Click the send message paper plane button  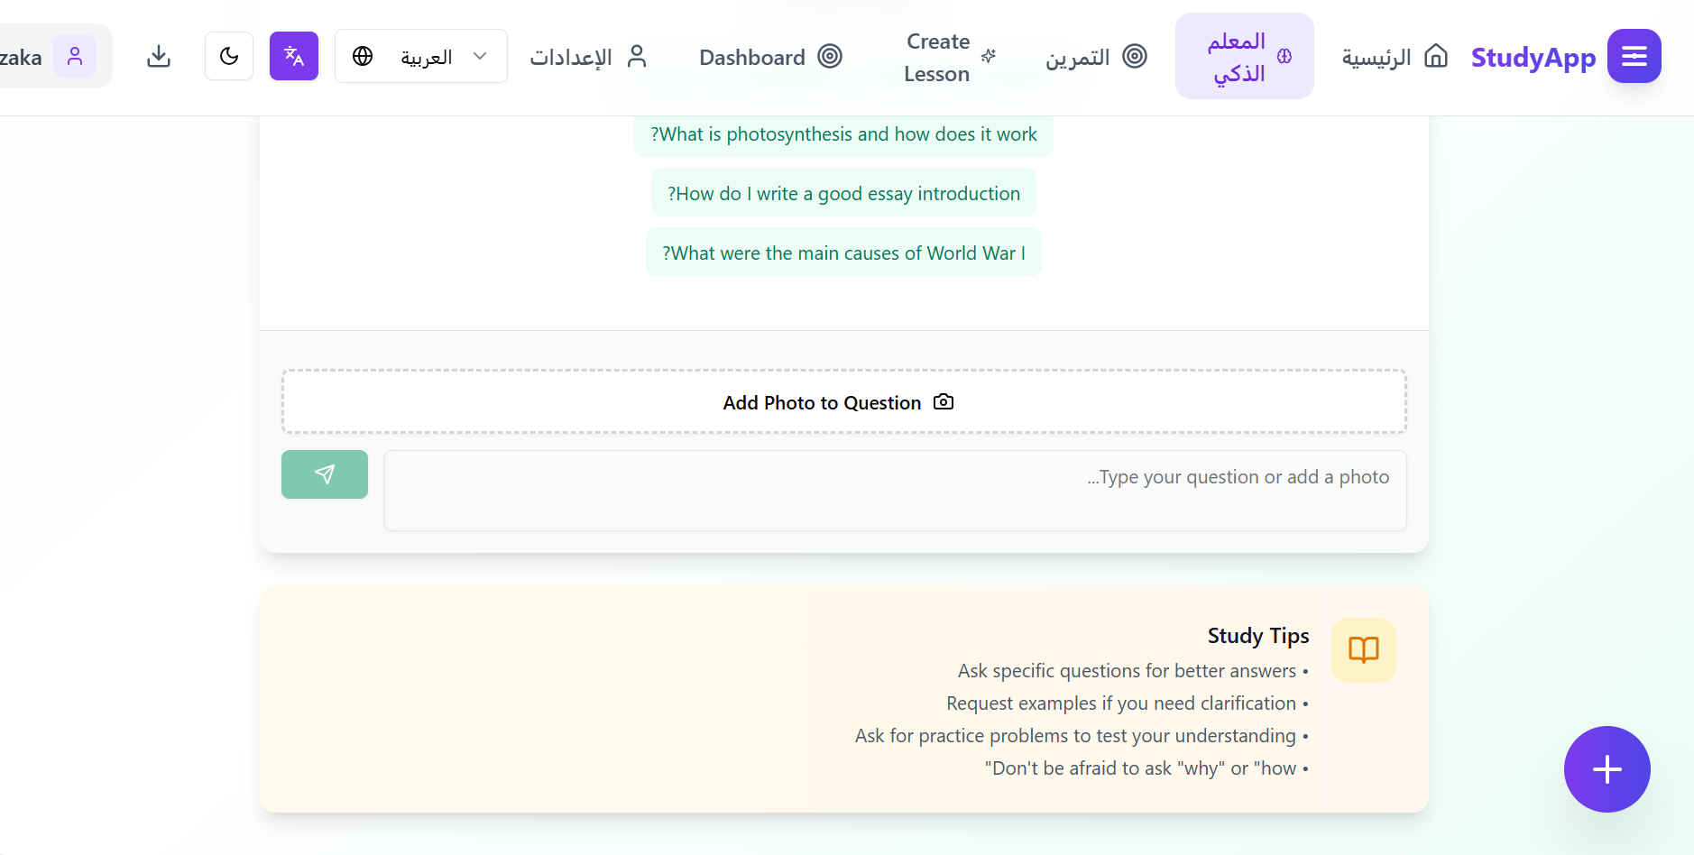pyautogui.click(x=325, y=474)
